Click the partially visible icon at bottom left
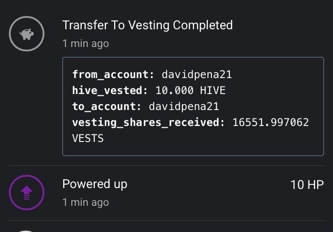Viewport: 333px width, 232px height. [x=27, y=230]
